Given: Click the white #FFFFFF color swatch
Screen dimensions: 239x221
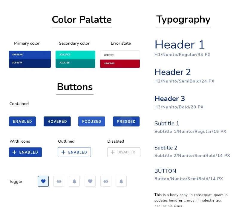Looking at the screenshot, I should click(x=120, y=55).
